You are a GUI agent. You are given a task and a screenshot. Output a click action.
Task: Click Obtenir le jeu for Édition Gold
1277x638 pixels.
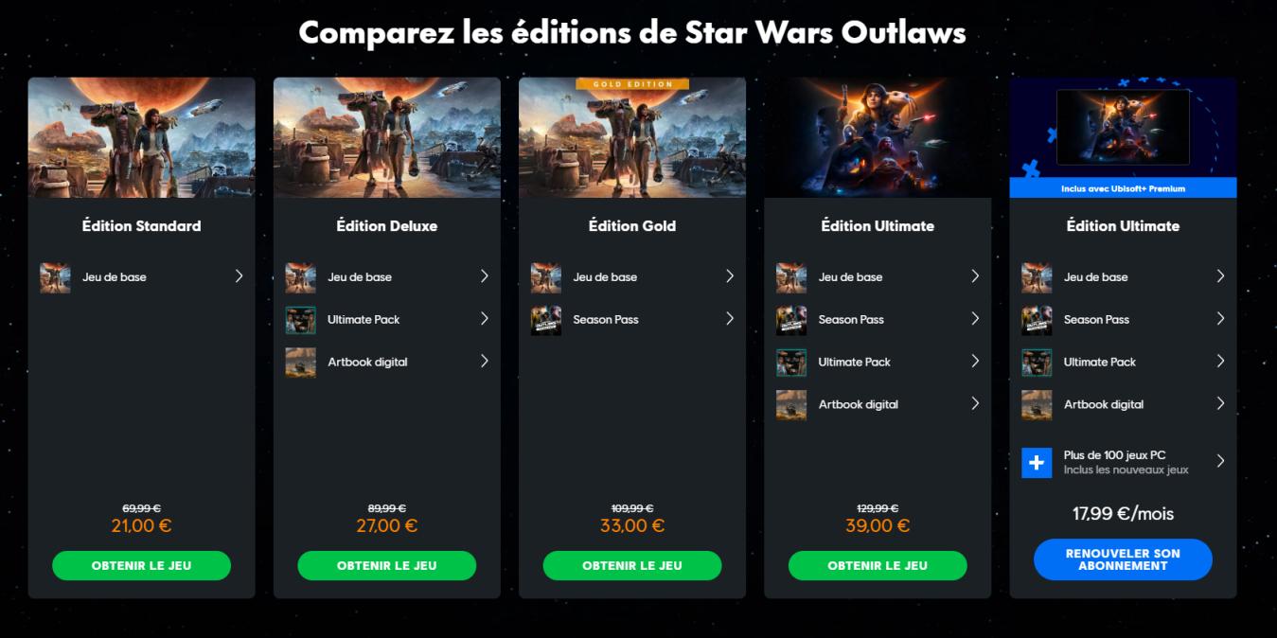pyautogui.click(x=632, y=565)
